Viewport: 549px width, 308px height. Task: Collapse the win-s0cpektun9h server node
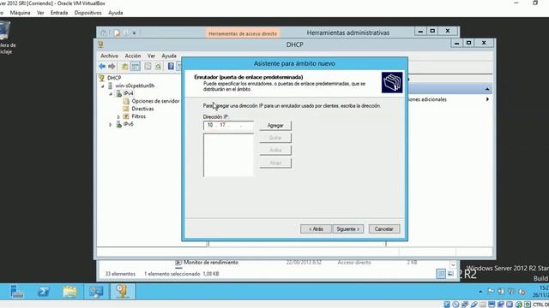[103, 86]
